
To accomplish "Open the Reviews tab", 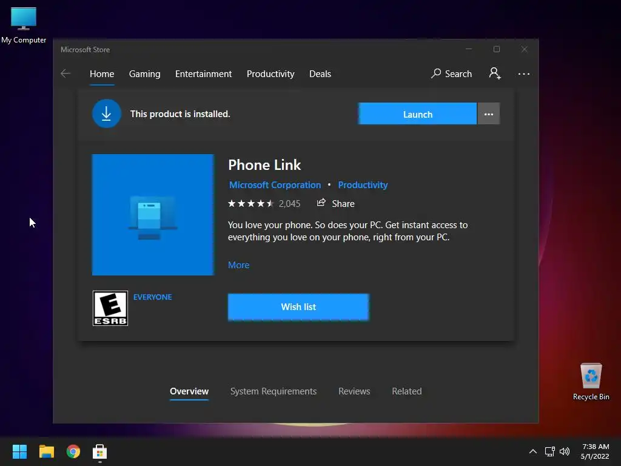I will click(x=354, y=391).
